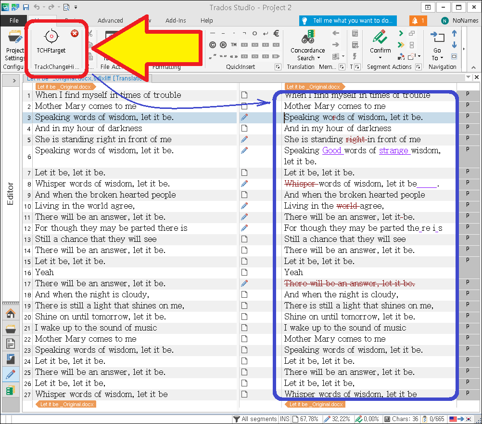Open Customize Quick Access Toolbar dropdown
Screen dimensions: 482x424
click(x=76, y=7)
